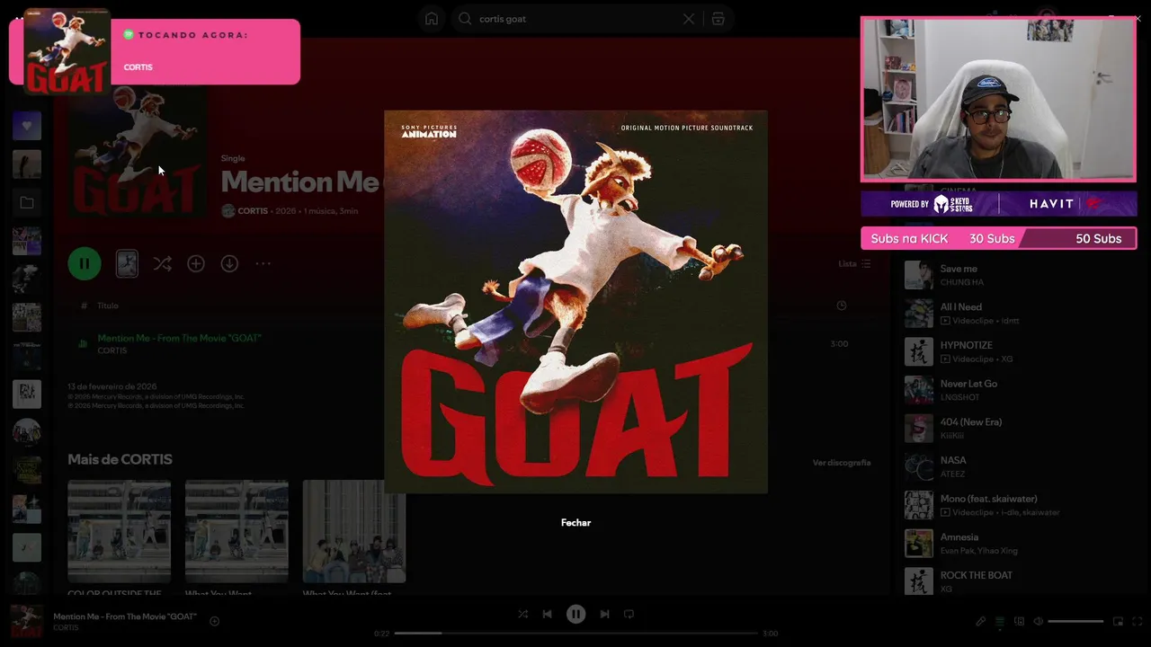The image size is (1151, 647).
Task: Add the current song via plus icon in player bar
Action: click(x=214, y=621)
